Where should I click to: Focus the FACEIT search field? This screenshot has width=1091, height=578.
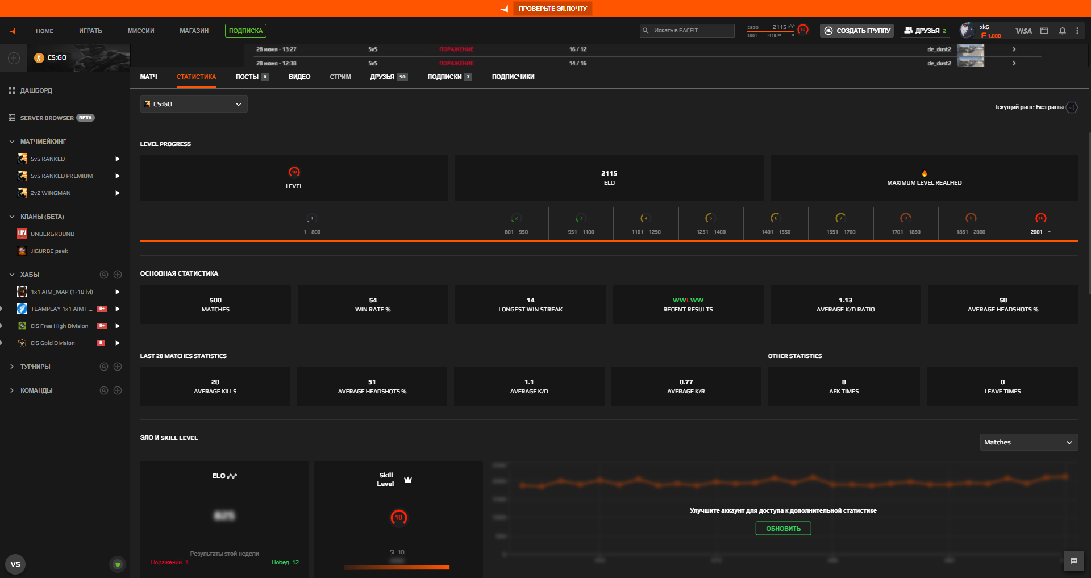[x=687, y=31]
